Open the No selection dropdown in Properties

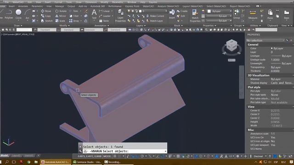266,40
